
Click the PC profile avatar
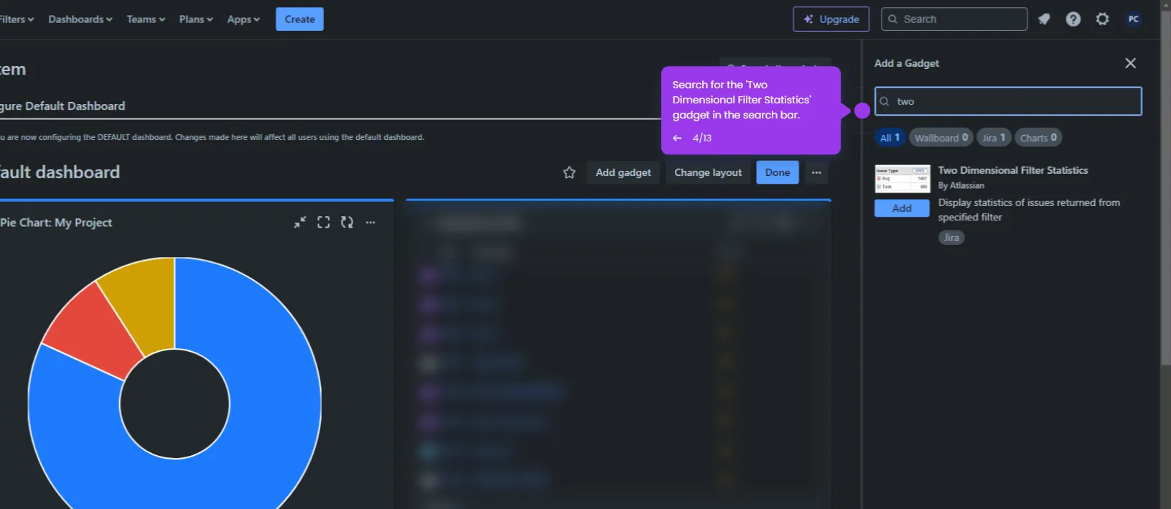(1134, 19)
